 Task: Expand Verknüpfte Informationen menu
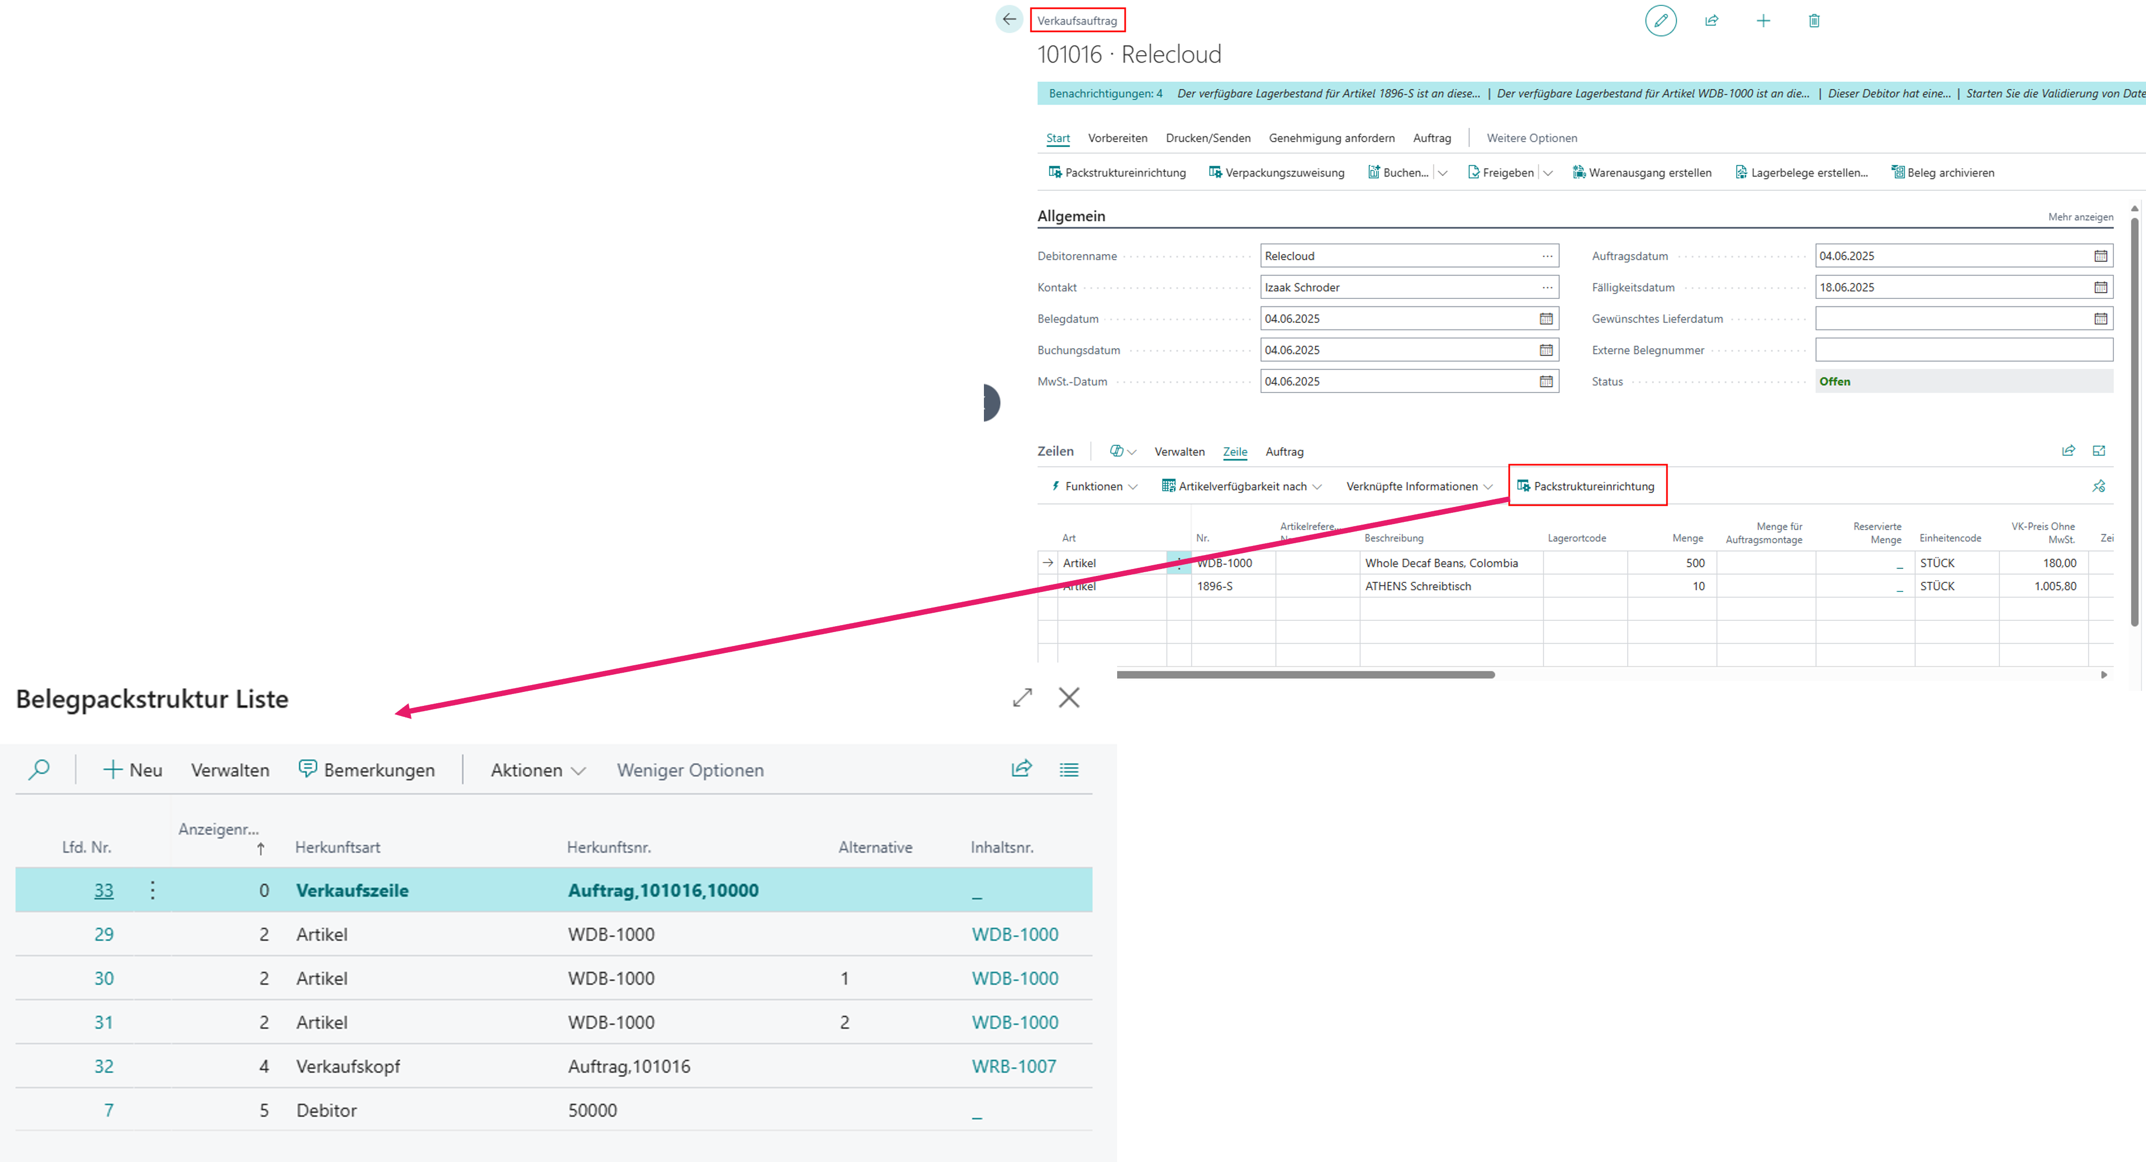(1419, 486)
